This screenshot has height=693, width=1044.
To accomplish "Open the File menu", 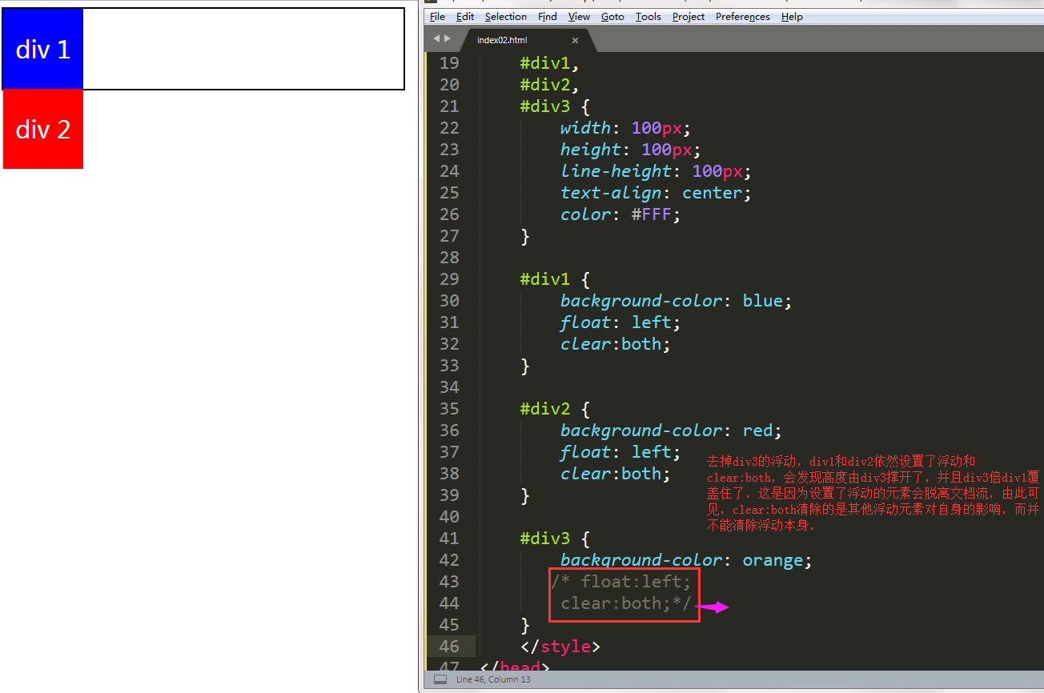I will coord(437,17).
